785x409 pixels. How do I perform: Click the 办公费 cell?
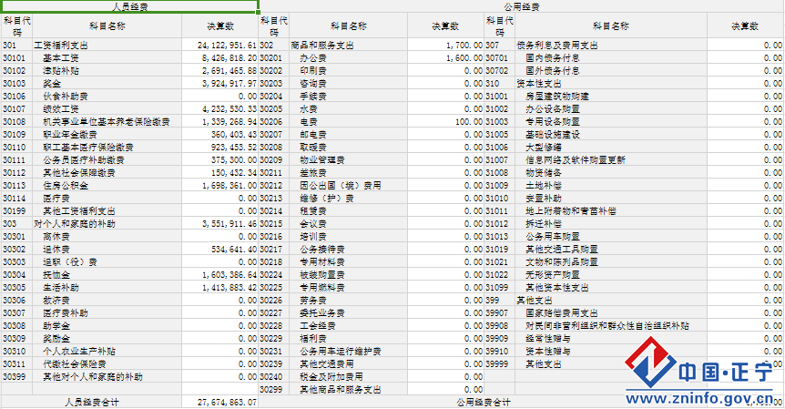(x=349, y=58)
